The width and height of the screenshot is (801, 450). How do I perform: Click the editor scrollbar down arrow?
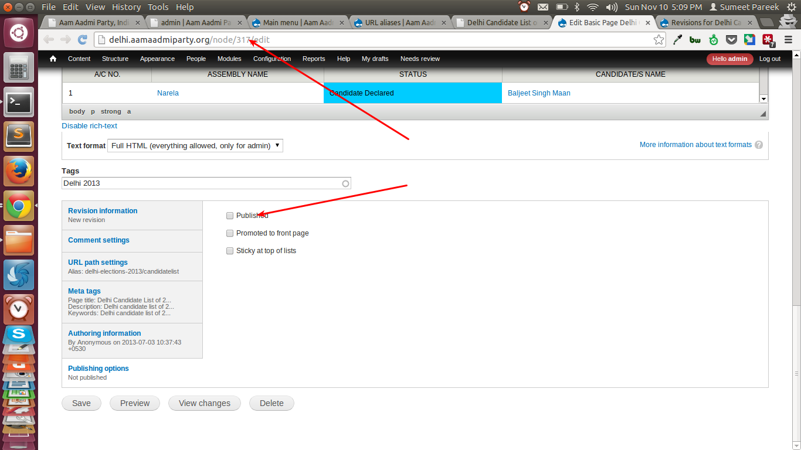tap(763, 99)
